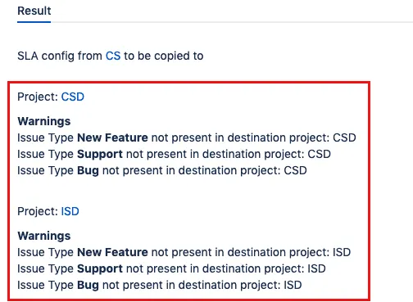Click bold New Feature in CSD warnings

[x=112, y=137]
